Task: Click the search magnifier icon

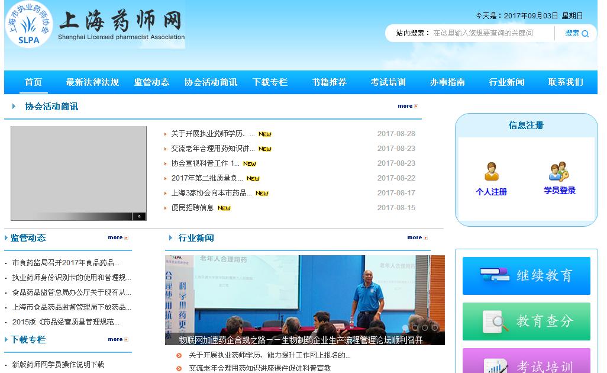Action: (585, 34)
